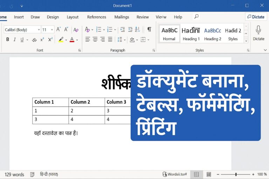Click the 100% zoom level
This screenshot has height=179, width=269.
(x=262, y=174)
